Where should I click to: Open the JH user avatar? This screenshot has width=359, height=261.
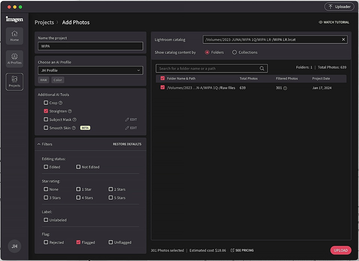(15, 246)
